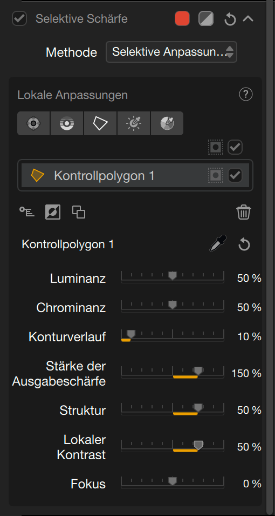Screen dimensions: 275x516
Task: Open the Lokale Anpassungen help icon
Action: (x=246, y=95)
